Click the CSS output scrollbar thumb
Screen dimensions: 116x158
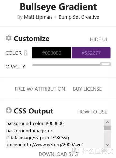pos(107,128)
